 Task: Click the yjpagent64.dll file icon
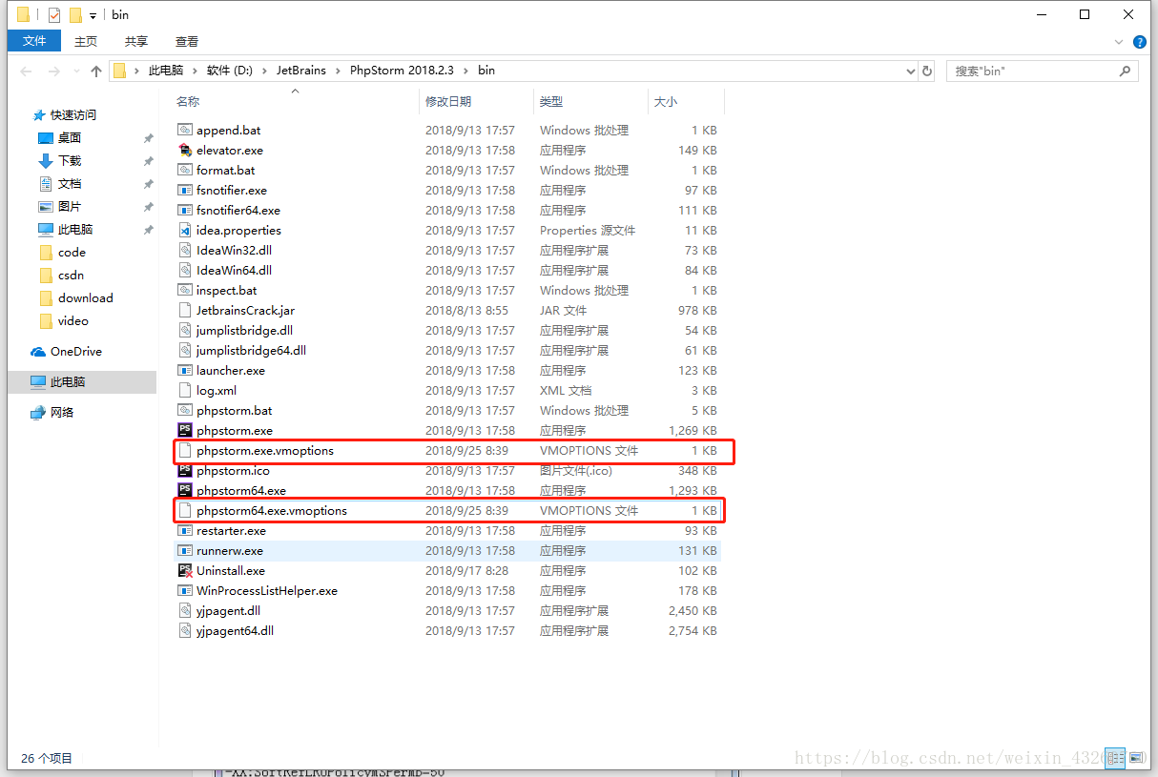(186, 630)
